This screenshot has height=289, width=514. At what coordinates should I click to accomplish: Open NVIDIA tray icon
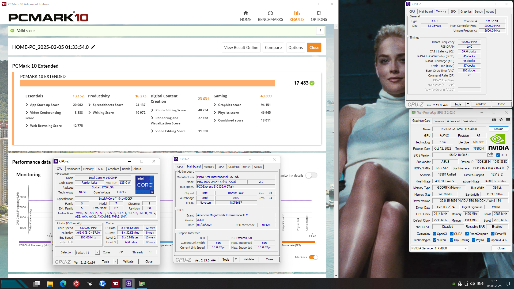pyautogui.click(x=453, y=284)
